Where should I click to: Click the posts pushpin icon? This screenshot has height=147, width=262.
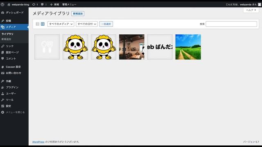pyautogui.click(x=3, y=21)
